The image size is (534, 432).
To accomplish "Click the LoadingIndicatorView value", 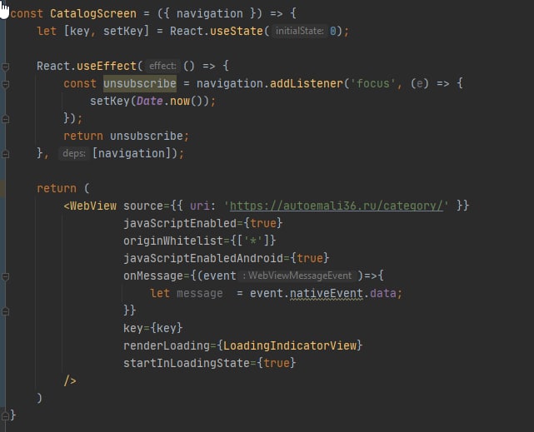I will tap(290, 345).
